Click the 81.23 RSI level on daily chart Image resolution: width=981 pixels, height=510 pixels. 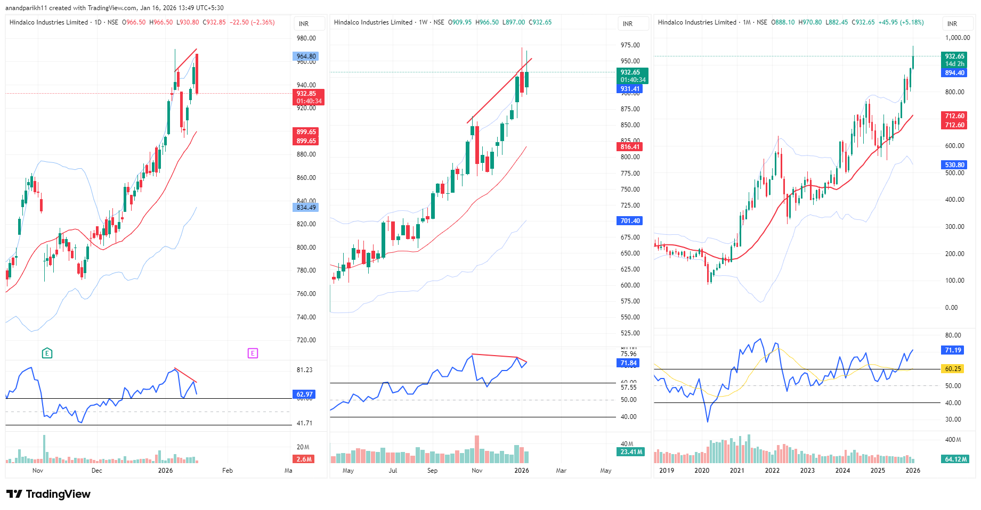(x=305, y=370)
